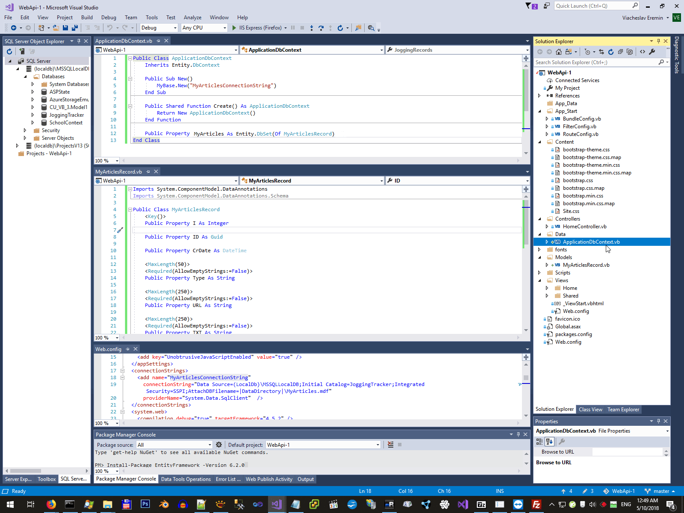Screen dimensions: 684x513
Task: Click the Solution Explorer Home icon
Action: (559, 52)
